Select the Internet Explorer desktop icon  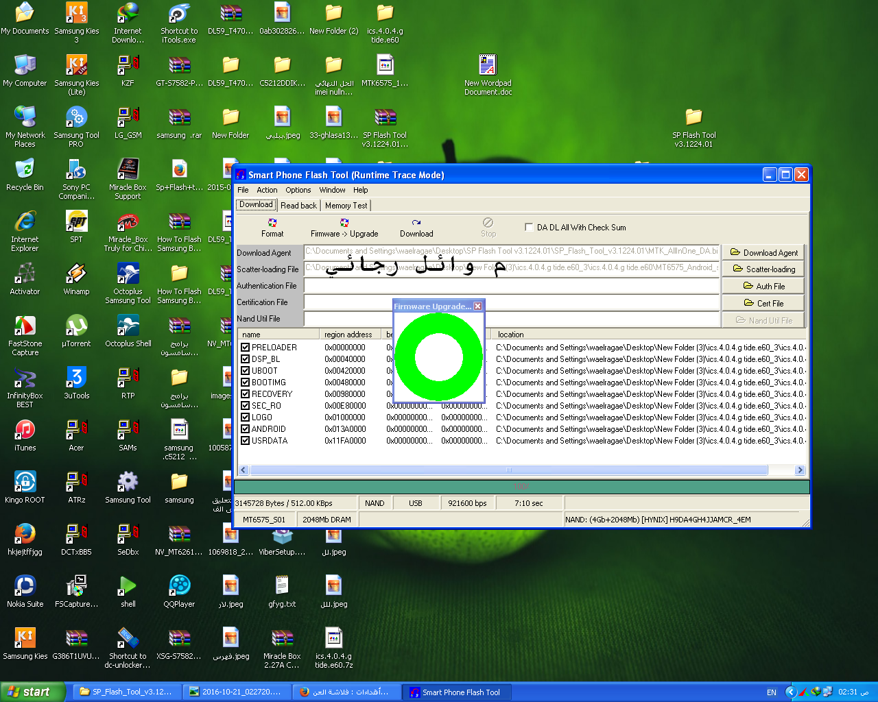pyautogui.click(x=25, y=232)
